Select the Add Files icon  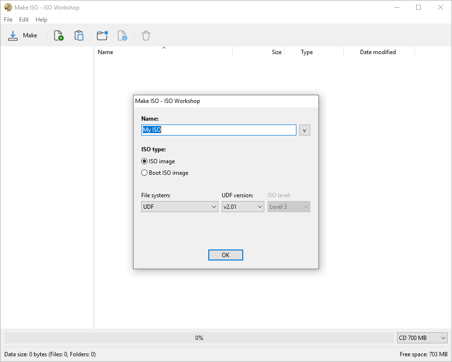[x=58, y=35]
